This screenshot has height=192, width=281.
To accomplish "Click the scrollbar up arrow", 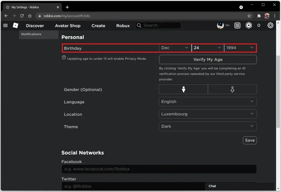I will (x=278, y=23).
